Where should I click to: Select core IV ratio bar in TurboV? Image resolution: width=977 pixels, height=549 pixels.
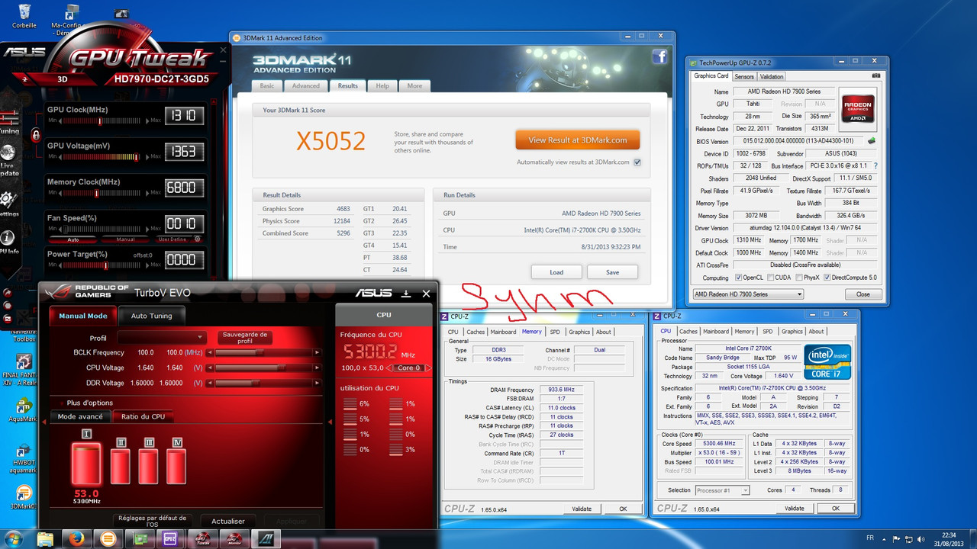(177, 466)
